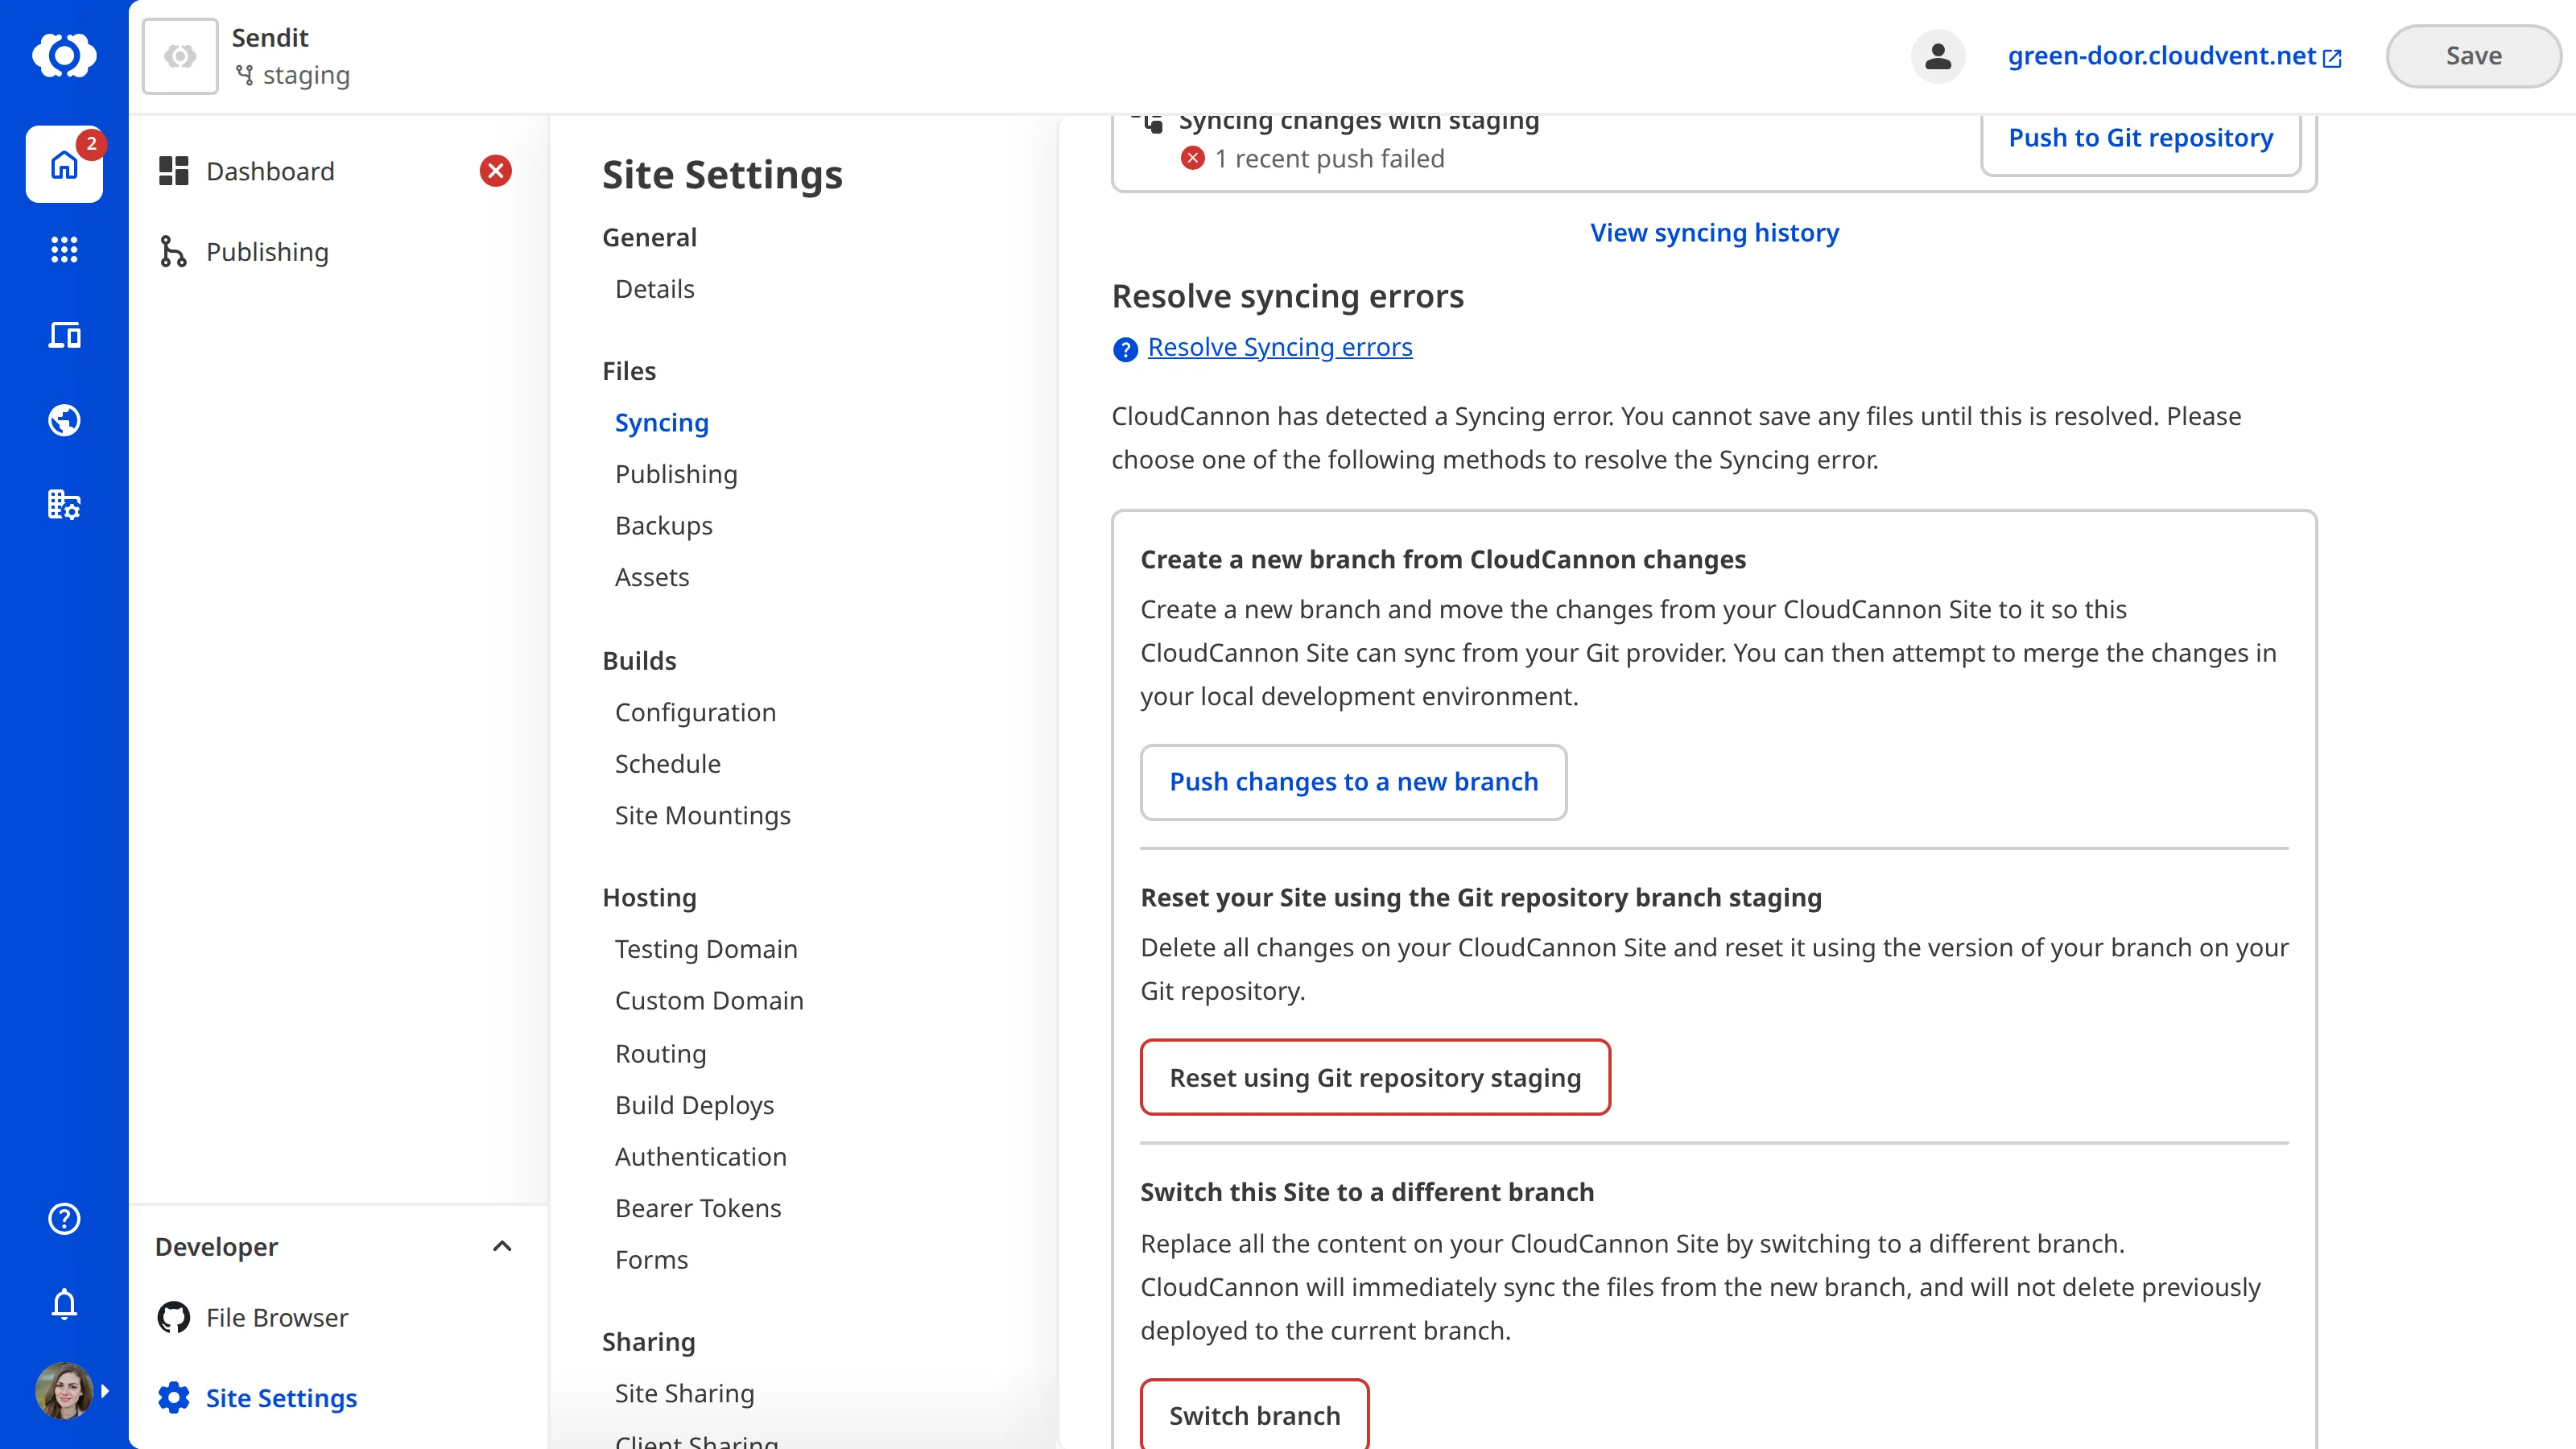Open the apps grid icon in sidebar

(64, 249)
